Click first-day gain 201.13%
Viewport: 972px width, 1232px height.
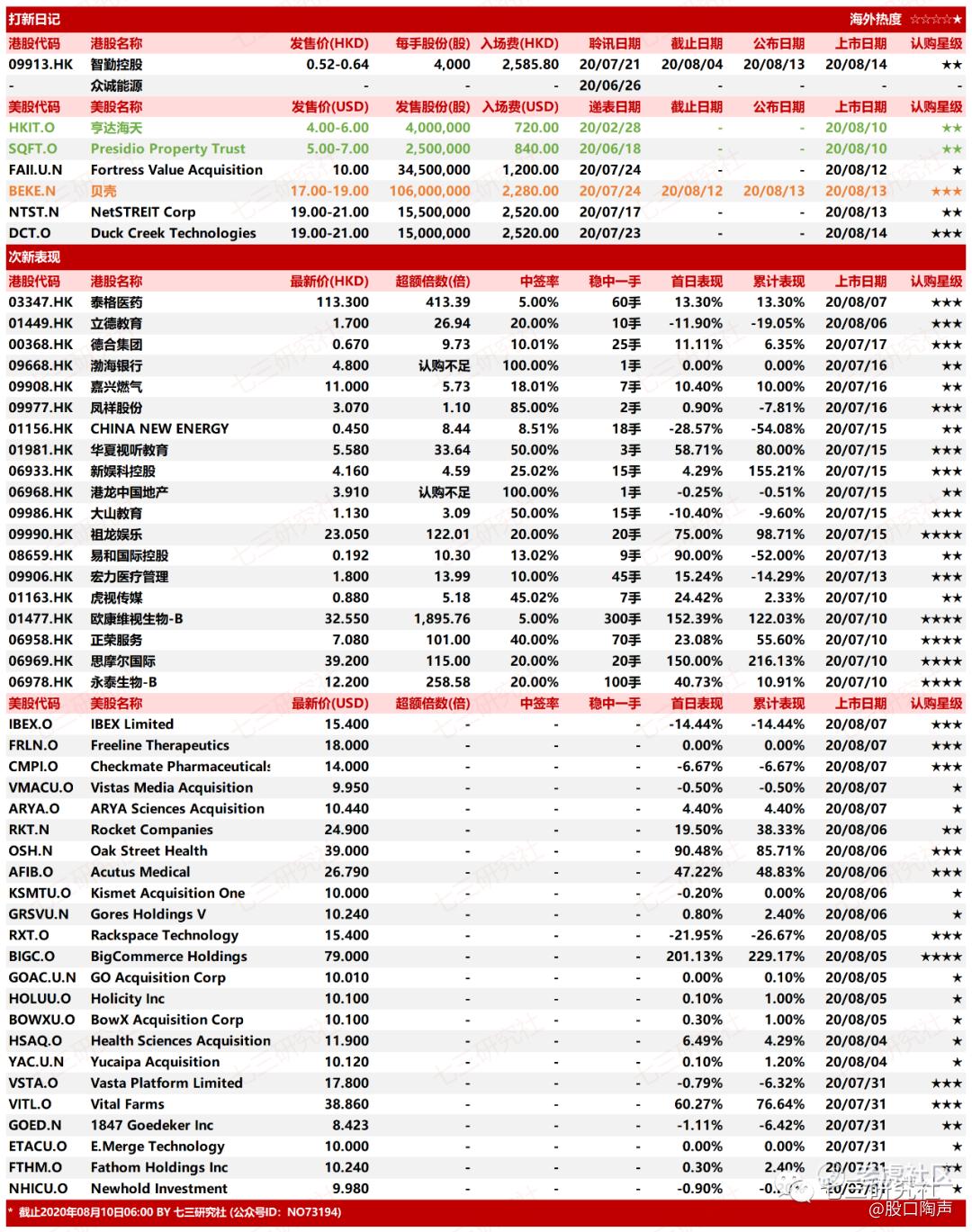[694, 957]
